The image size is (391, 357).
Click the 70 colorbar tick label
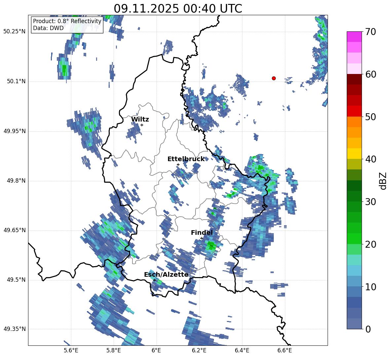click(371, 32)
